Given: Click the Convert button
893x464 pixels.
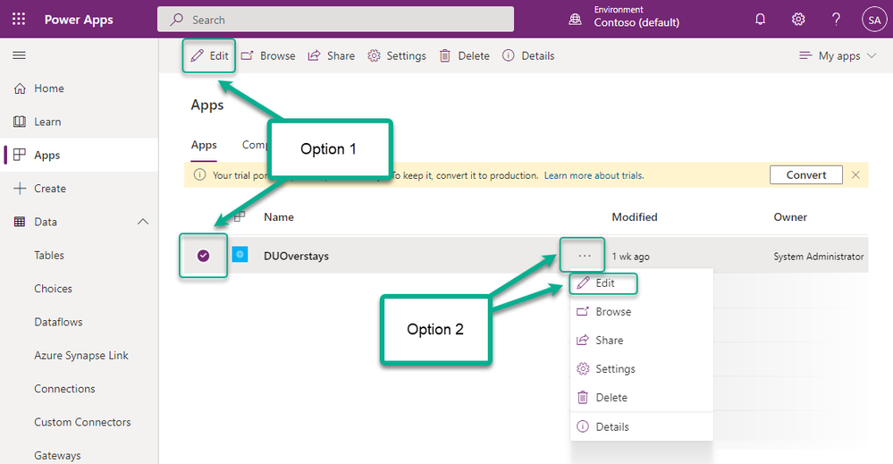Looking at the screenshot, I should pos(806,175).
